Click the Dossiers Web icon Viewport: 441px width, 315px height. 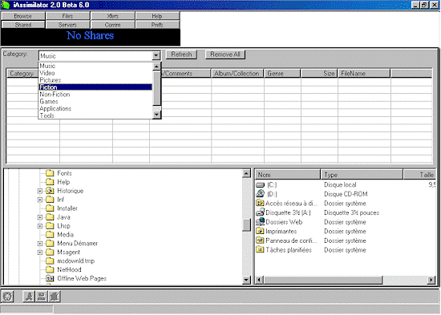[261, 221]
